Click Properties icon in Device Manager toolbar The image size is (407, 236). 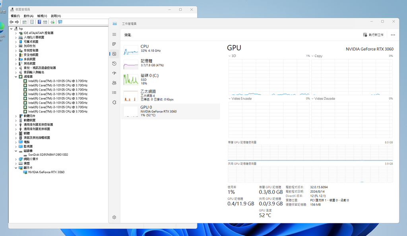(x=32, y=22)
